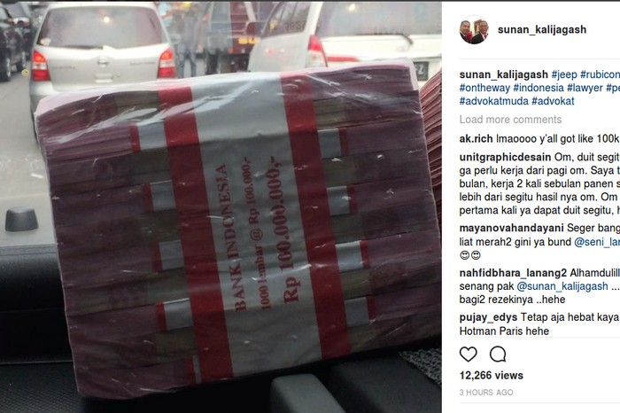Load more comments
Viewport: 620px width, 413px height.
pyautogui.click(x=510, y=120)
